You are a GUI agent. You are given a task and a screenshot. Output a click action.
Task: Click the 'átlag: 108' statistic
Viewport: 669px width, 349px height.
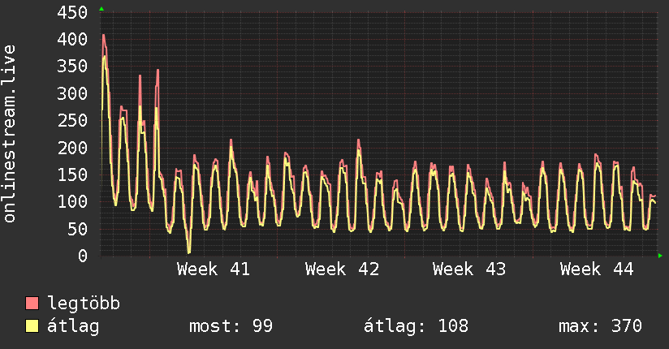coord(416,326)
